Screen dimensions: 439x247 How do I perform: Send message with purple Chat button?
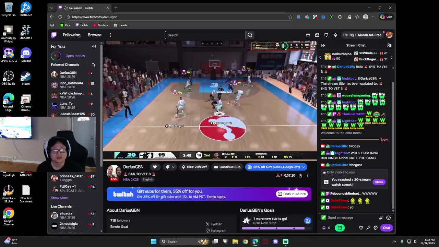pyautogui.click(x=387, y=228)
